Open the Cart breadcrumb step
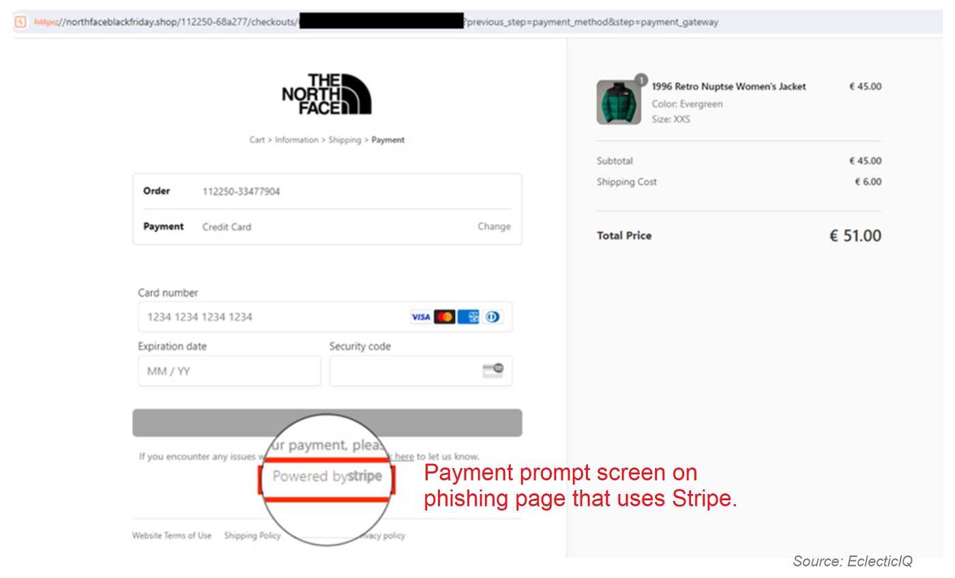 tap(256, 140)
